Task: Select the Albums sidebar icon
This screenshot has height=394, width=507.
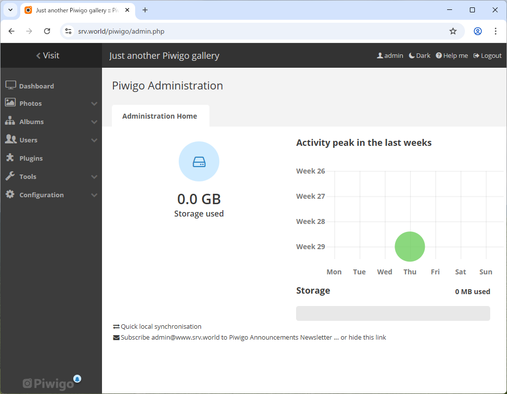Action: (10, 121)
